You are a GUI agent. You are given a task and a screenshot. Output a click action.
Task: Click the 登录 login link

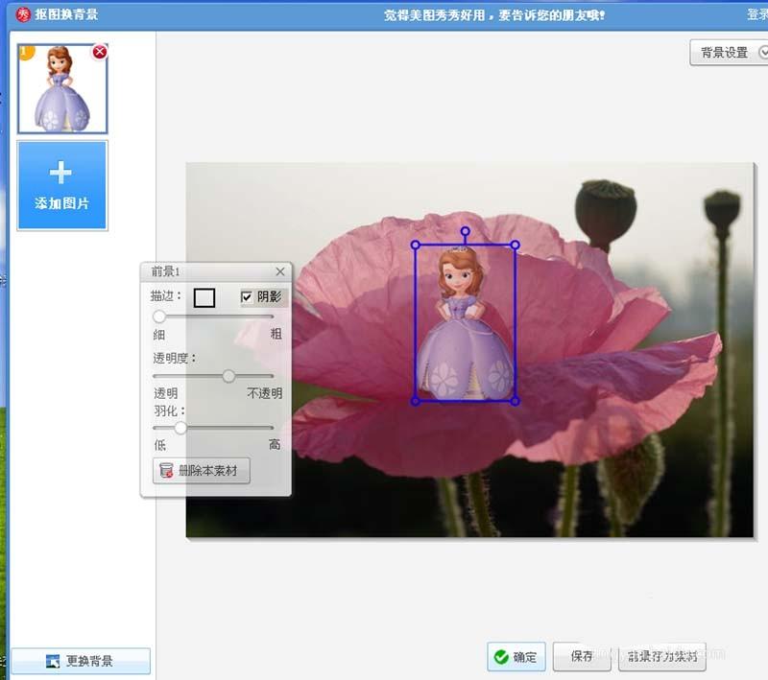[757, 12]
